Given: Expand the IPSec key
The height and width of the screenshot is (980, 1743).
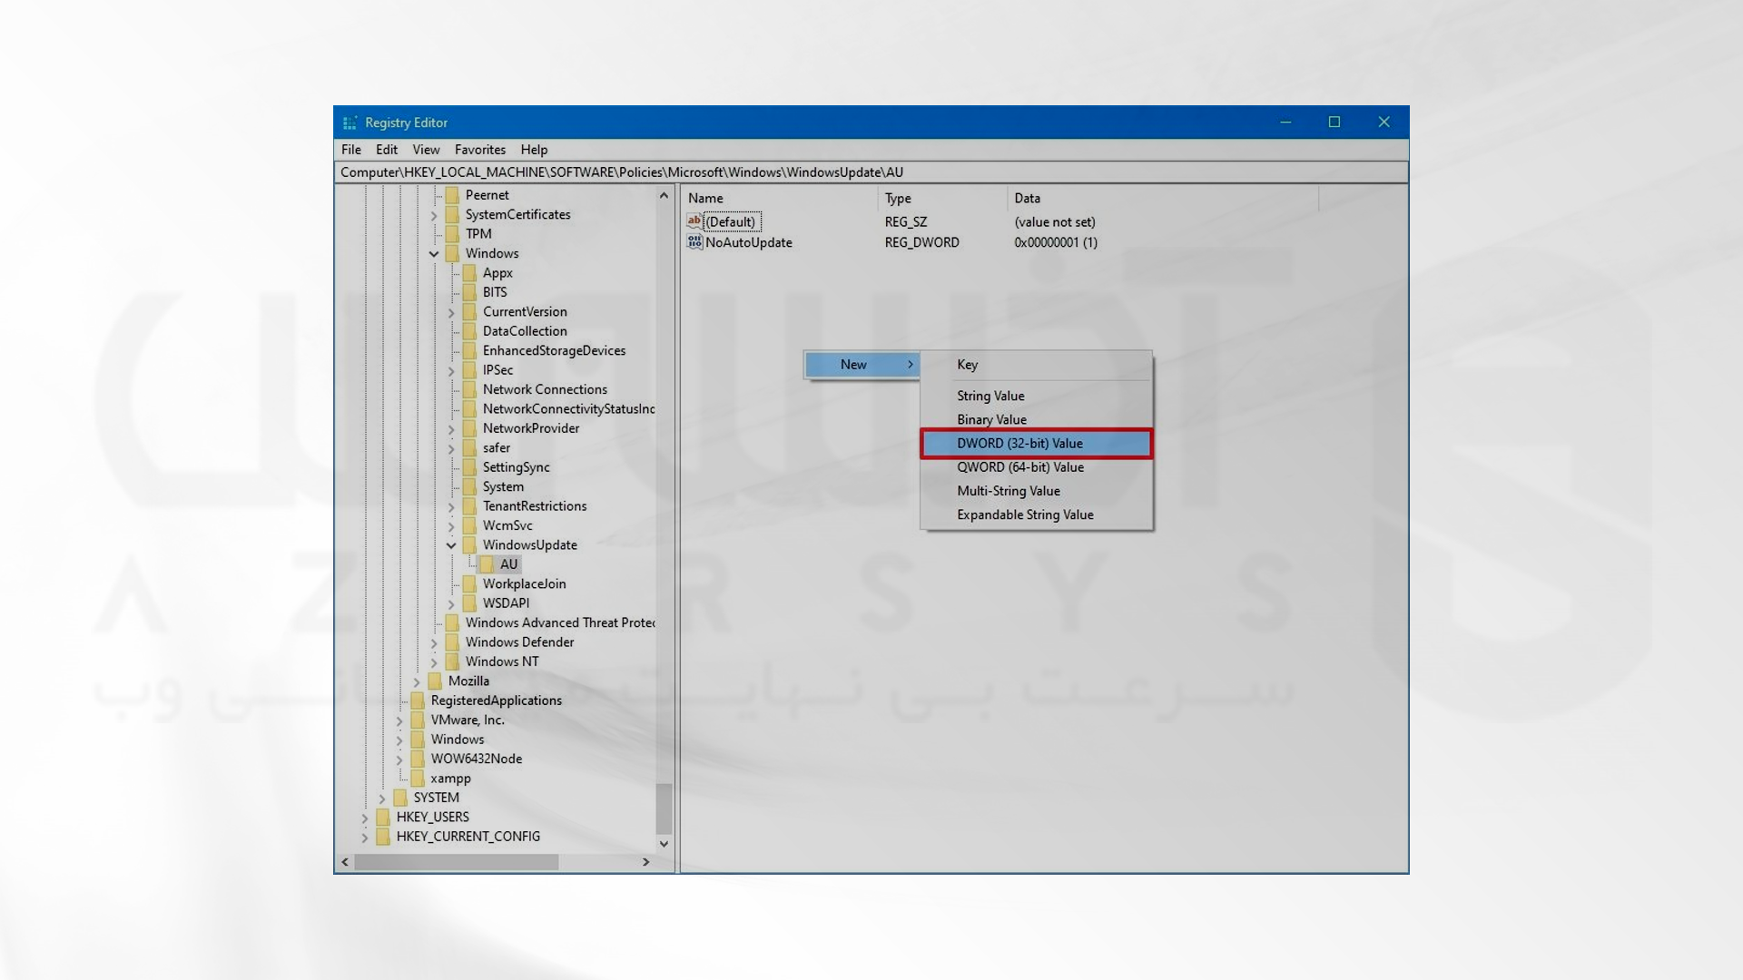Looking at the screenshot, I should pyautogui.click(x=451, y=370).
